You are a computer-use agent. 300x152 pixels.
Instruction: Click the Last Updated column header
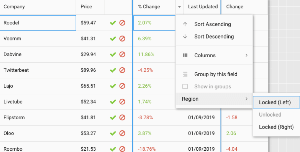[x=202, y=7]
